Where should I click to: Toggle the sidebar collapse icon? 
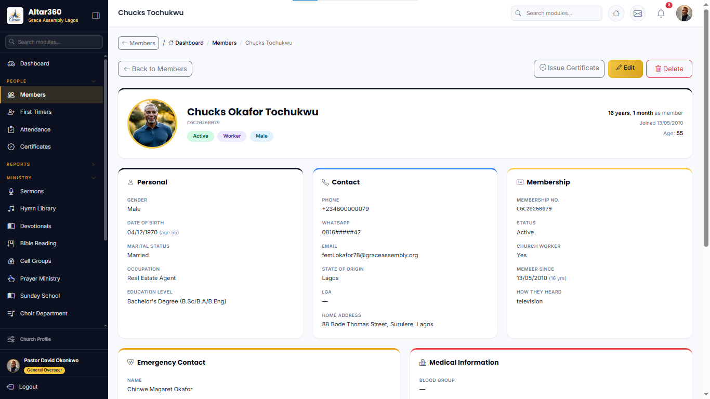click(x=96, y=16)
